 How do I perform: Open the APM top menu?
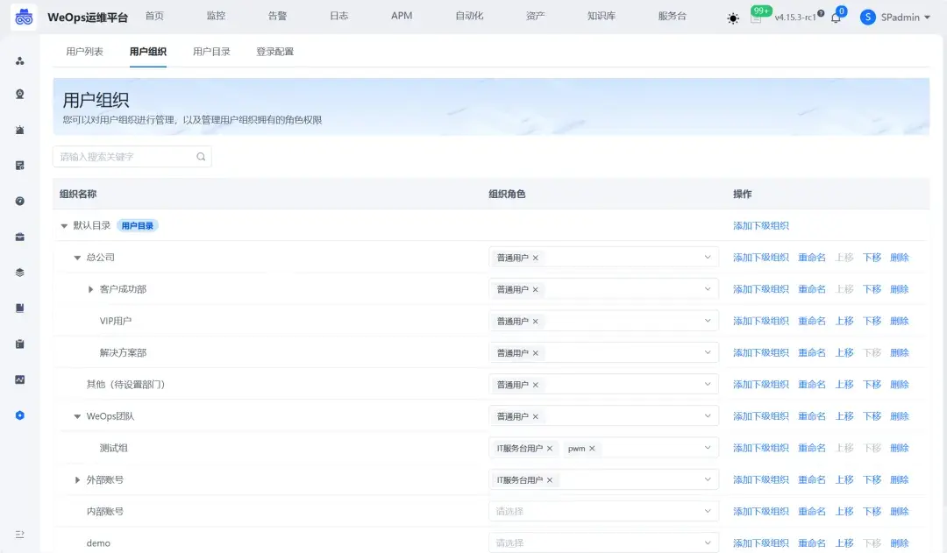402,16
